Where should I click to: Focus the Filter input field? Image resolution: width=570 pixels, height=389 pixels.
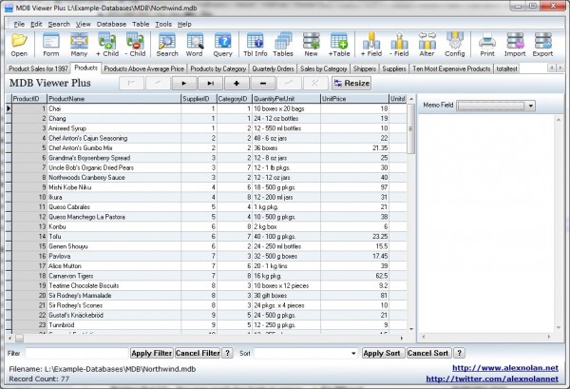[x=77, y=353]
